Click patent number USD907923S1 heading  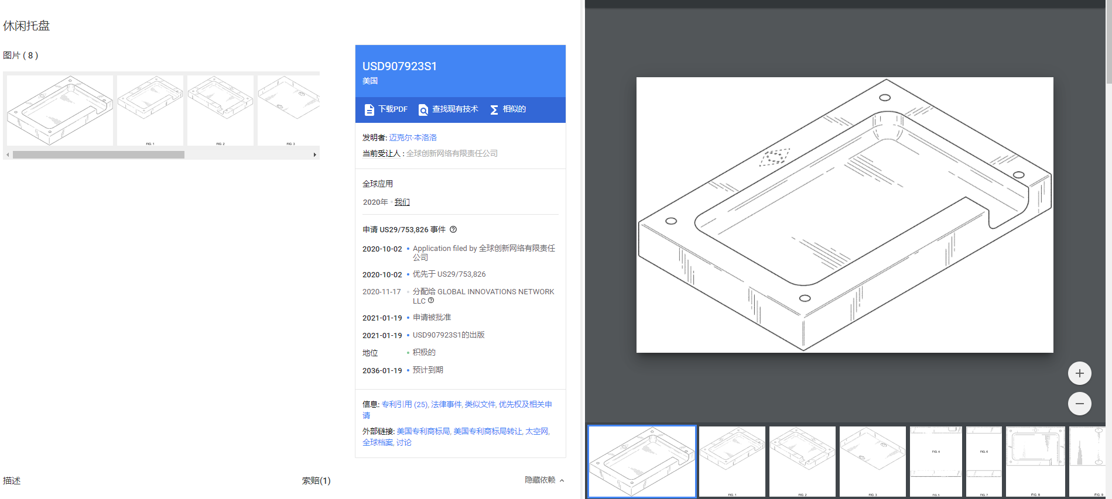399,66
